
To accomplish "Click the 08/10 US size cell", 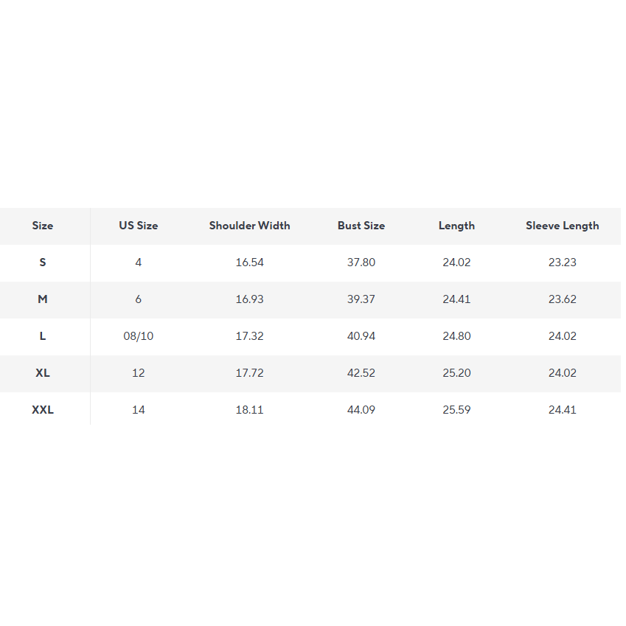I will [x=139, y=336].
